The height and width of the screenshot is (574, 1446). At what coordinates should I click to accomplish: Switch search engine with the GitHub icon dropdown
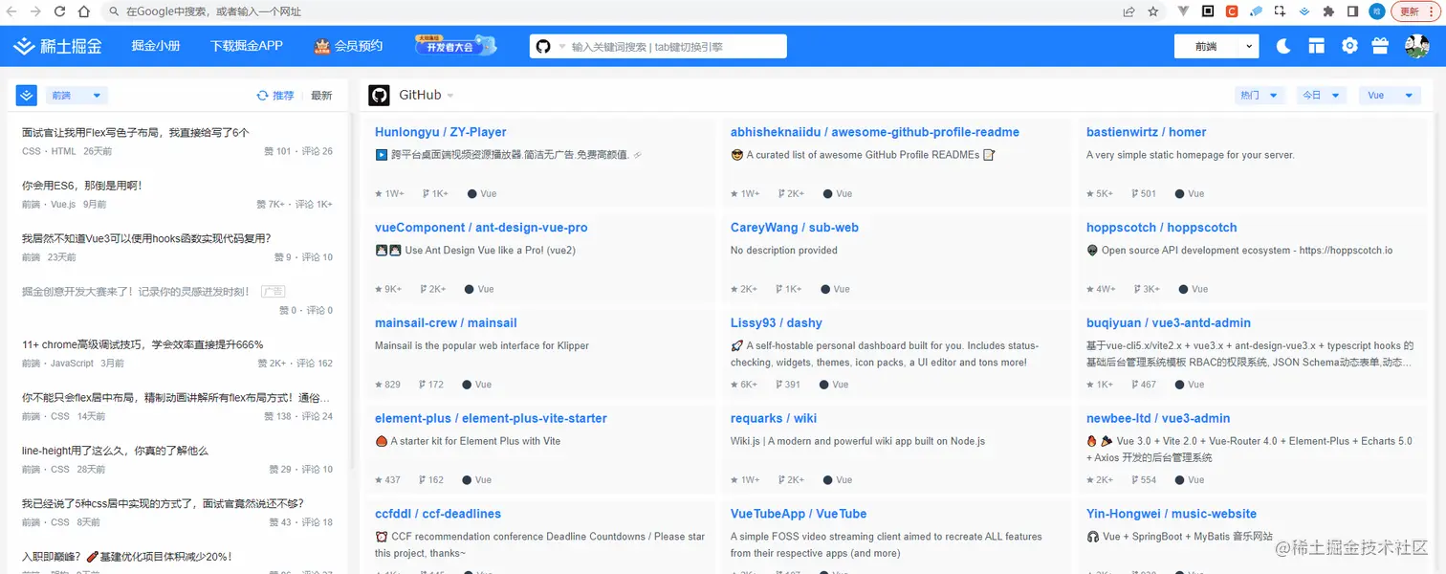tap(550, 46)
